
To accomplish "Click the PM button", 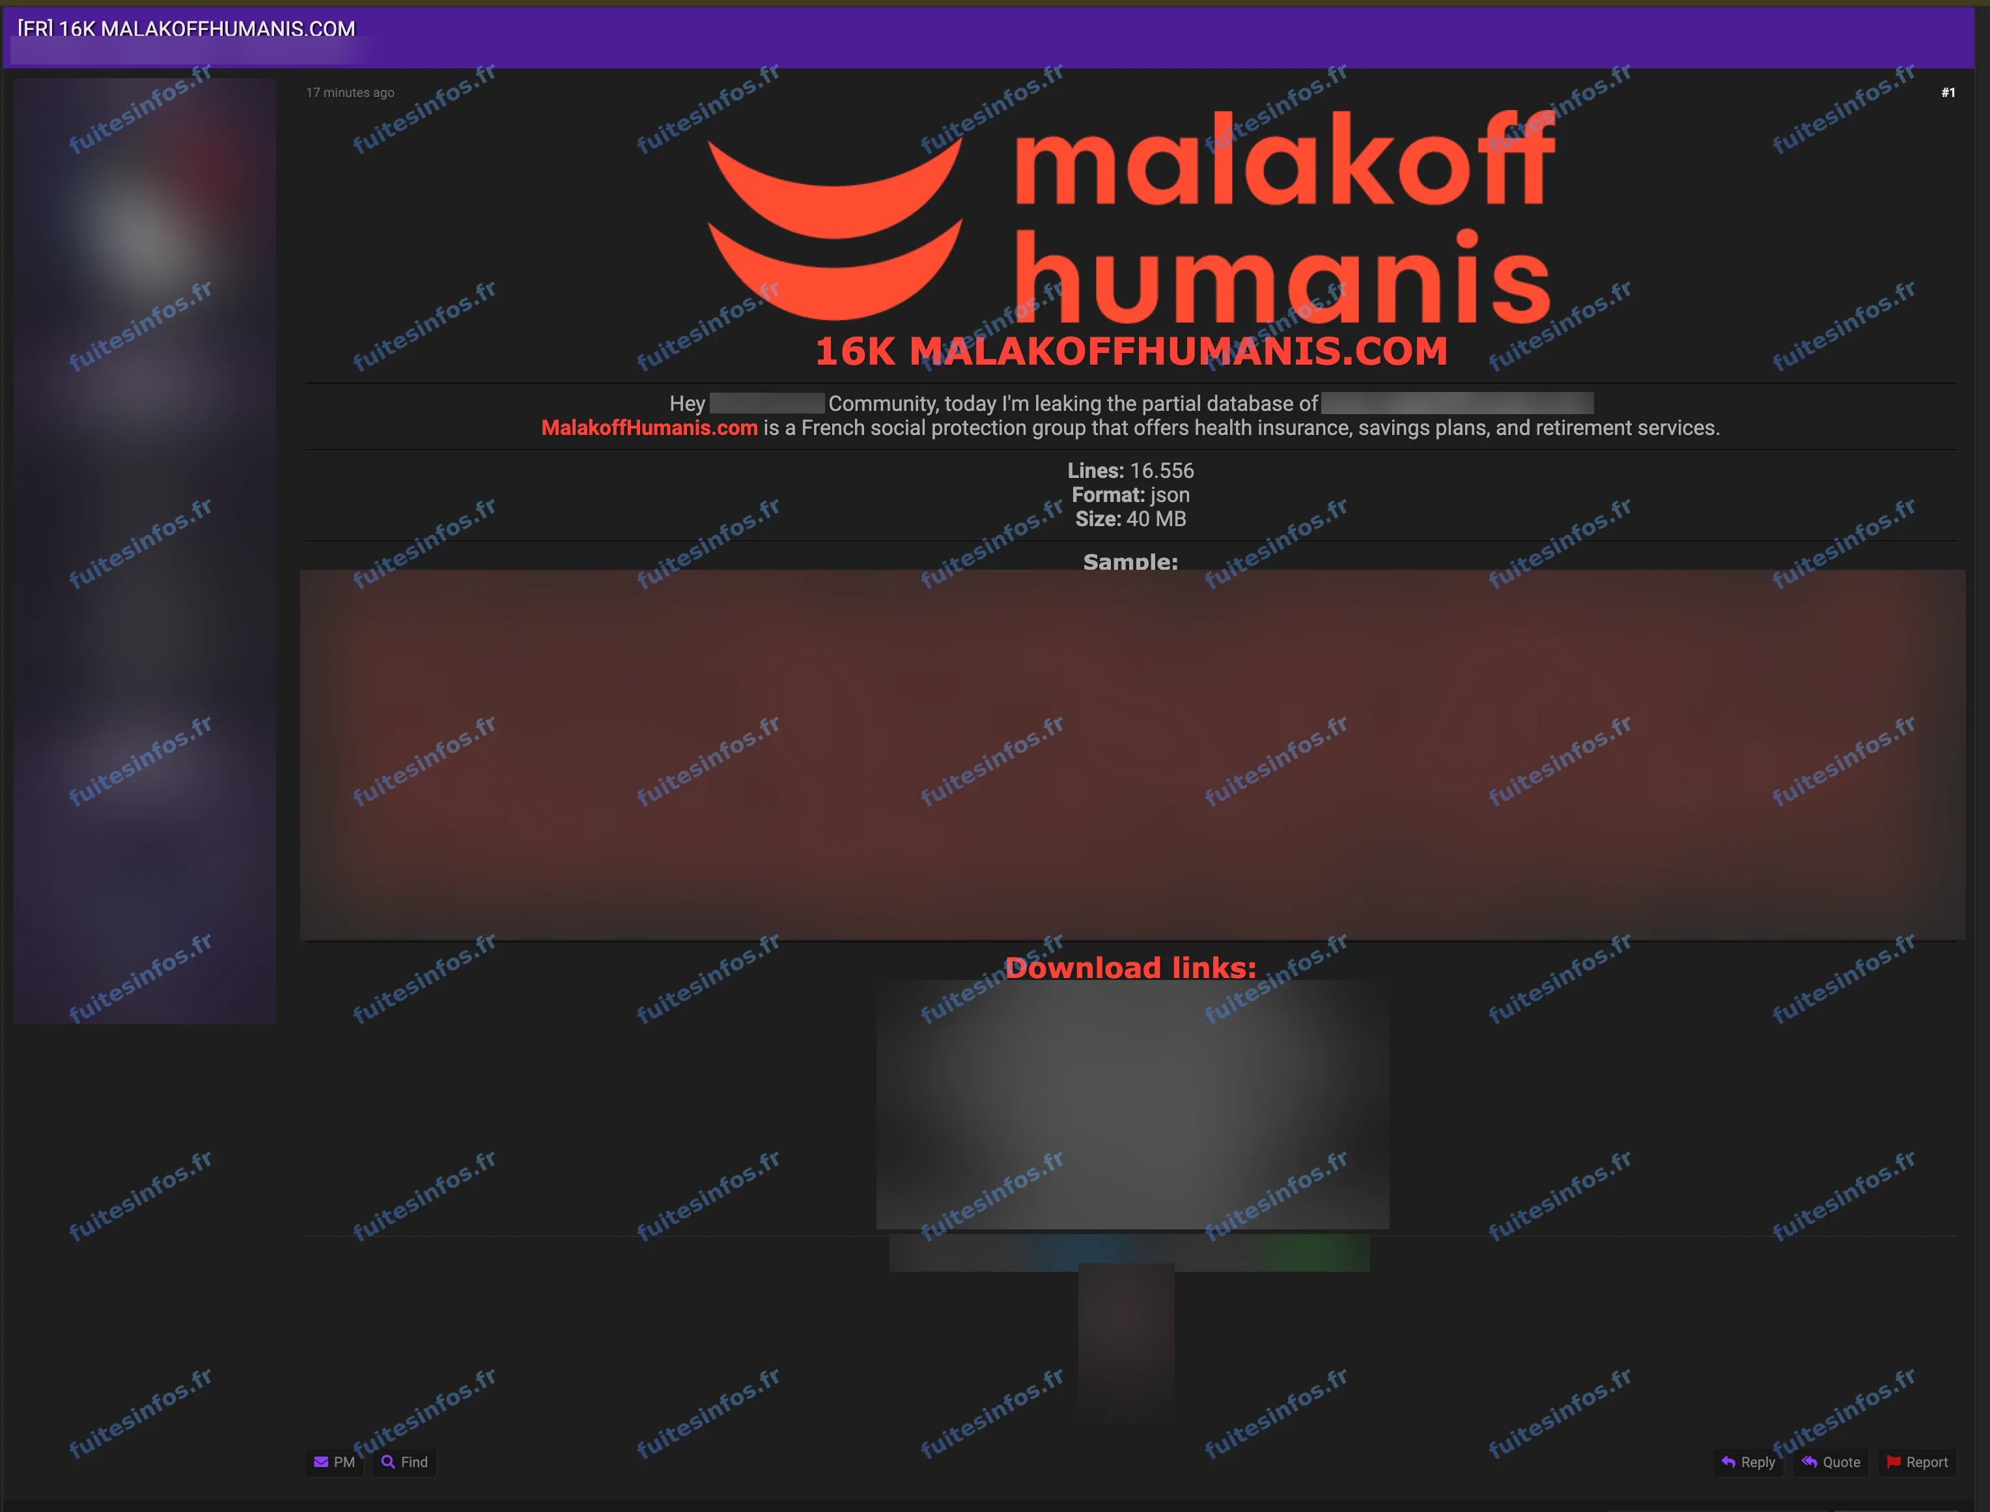I will [x=334, y=1462].
